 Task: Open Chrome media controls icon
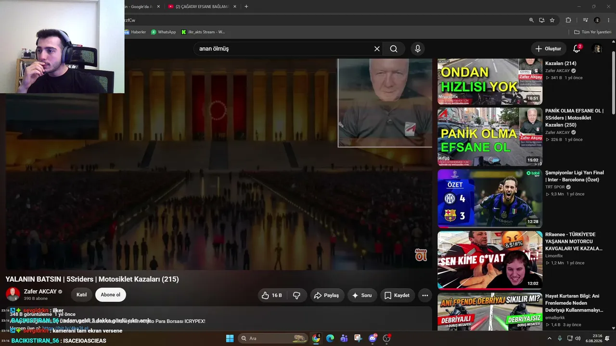click(x=586, y=20)
